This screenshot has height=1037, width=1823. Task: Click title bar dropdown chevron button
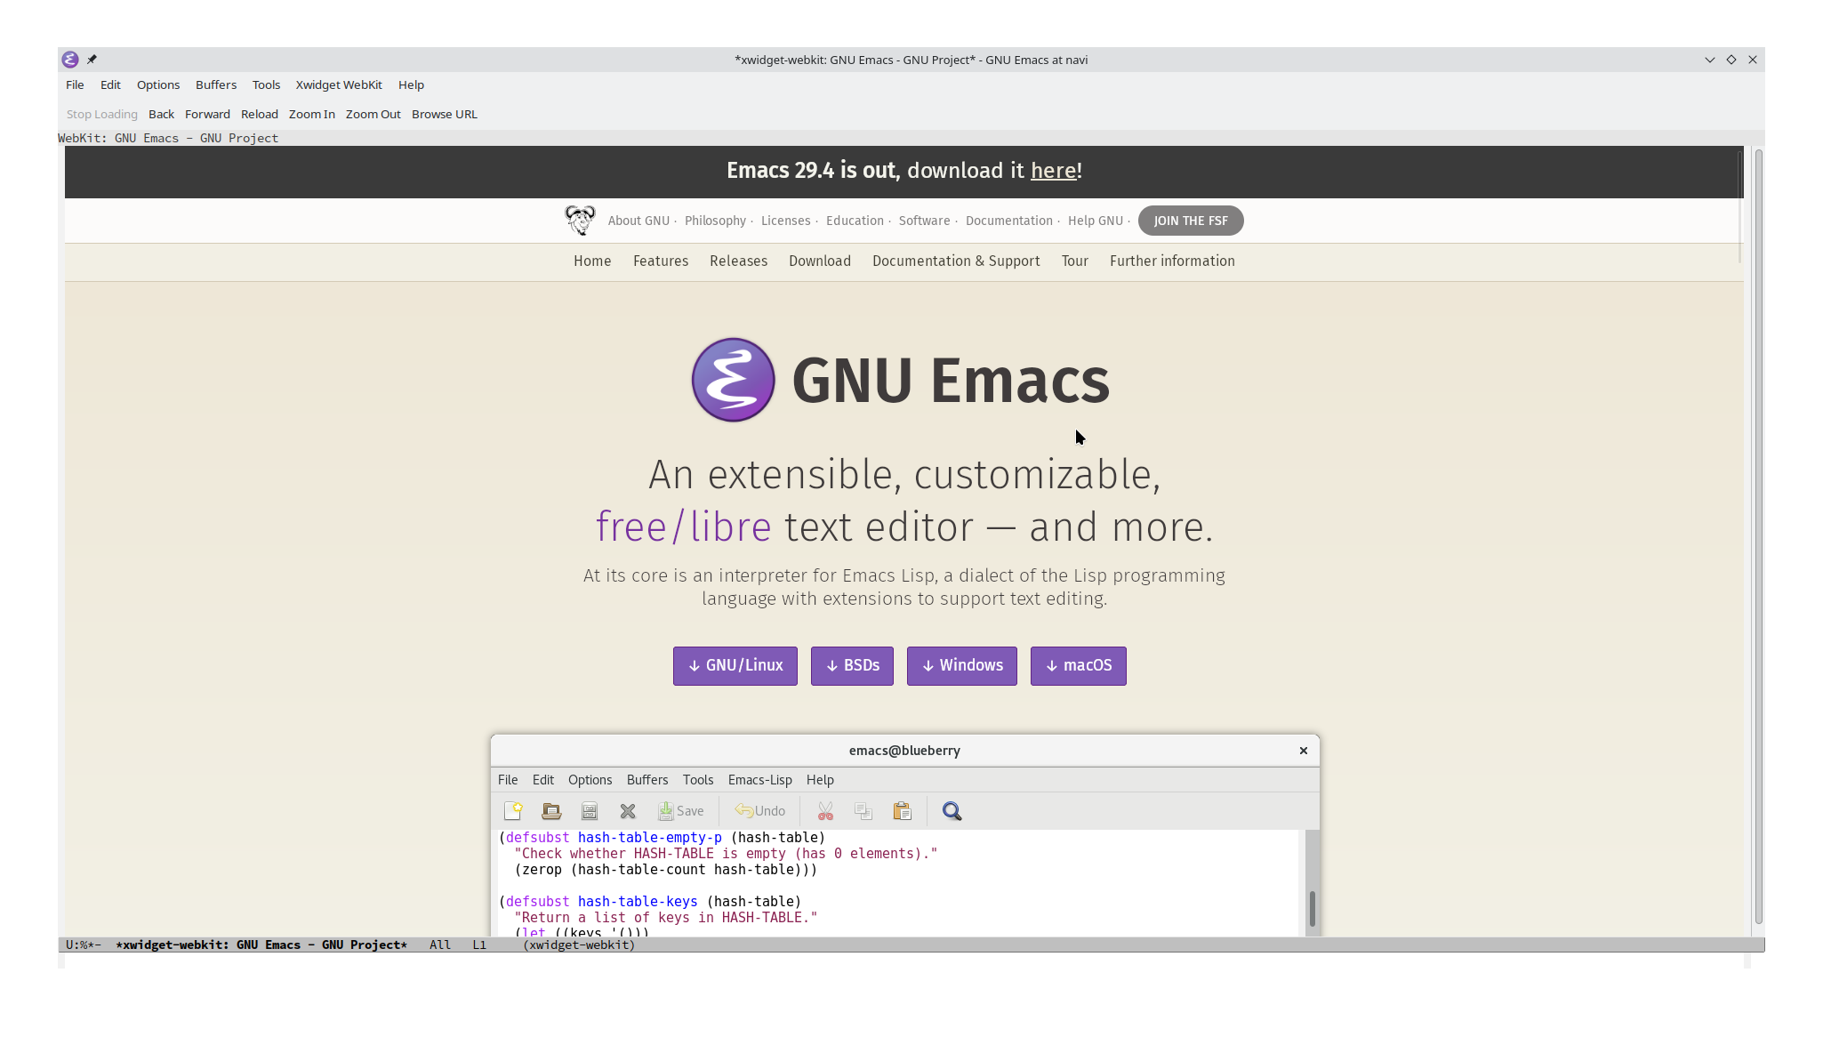(x=1709, y=60)
